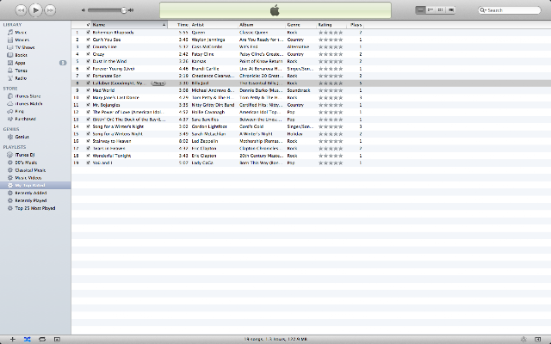Uncheck the Can't You See checkbox
Image resolution: width=551 pixels, height=344 pixels.
(x=88, y=40)
